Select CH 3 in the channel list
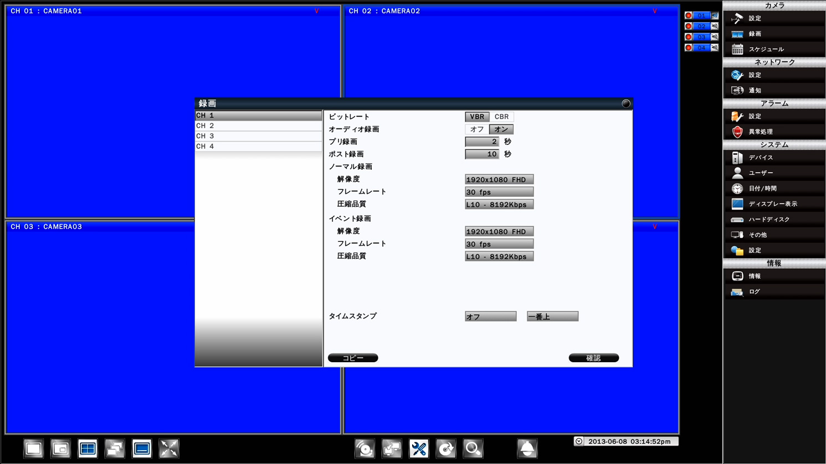Screen dimensions: 826x464 tap(258, 136)
